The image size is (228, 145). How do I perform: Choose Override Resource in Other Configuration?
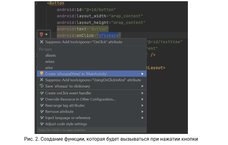point(80,99)
